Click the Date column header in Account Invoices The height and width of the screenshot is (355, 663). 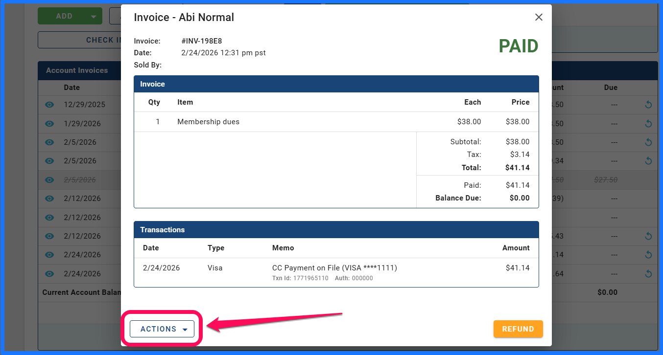point(71,88)
